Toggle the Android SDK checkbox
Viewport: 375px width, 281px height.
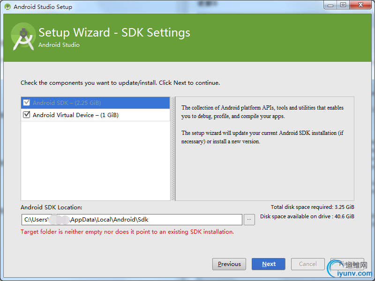[x=26, y=103]
